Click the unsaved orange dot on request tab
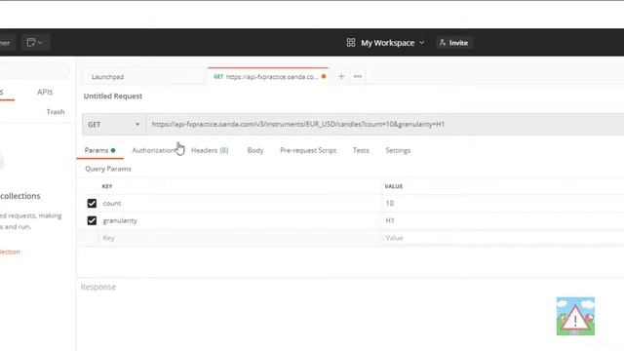 (324, 76)
